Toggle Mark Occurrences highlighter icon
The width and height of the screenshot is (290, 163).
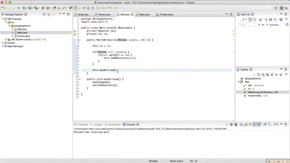point(75,8)
